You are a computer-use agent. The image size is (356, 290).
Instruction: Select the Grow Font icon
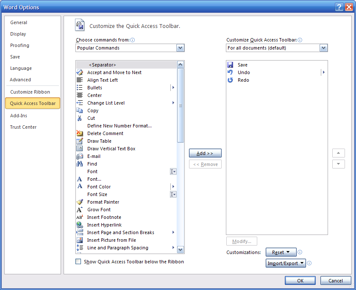(x=80, y=210)
